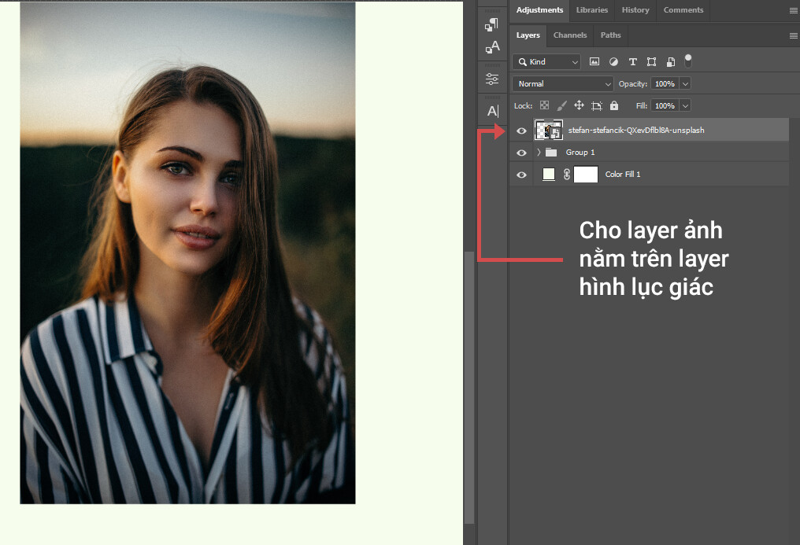Click the pixel layers filter icon
The height and width of the screenshot is (545, 800).
click(594, 61)
